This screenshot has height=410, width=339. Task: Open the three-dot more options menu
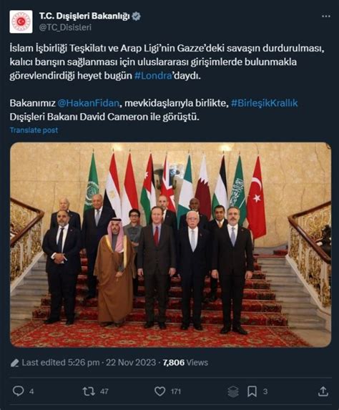click(325, 16)
